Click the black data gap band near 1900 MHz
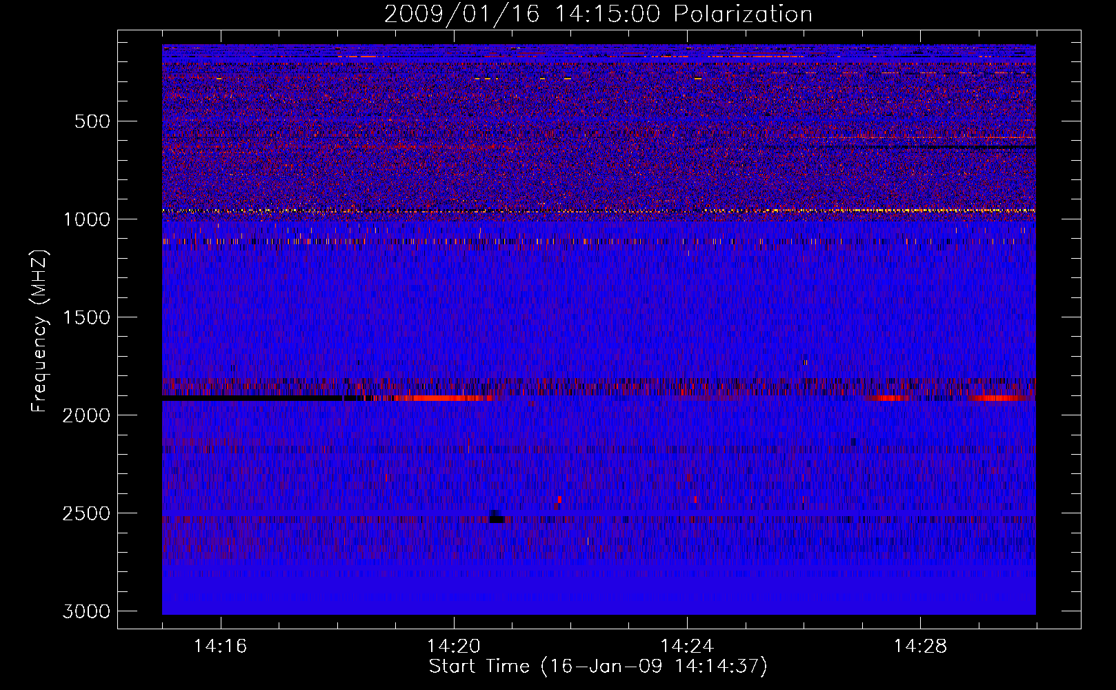 coord(252,398)
